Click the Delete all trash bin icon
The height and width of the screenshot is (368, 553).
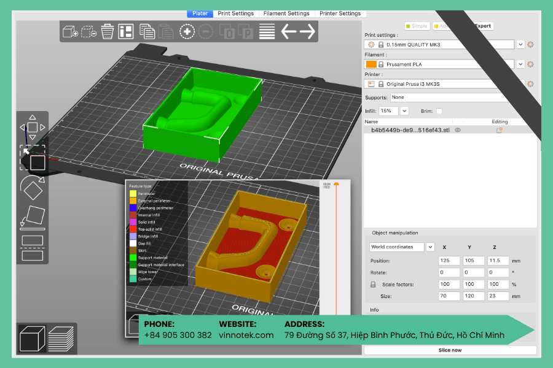click(x=107, y=32)
